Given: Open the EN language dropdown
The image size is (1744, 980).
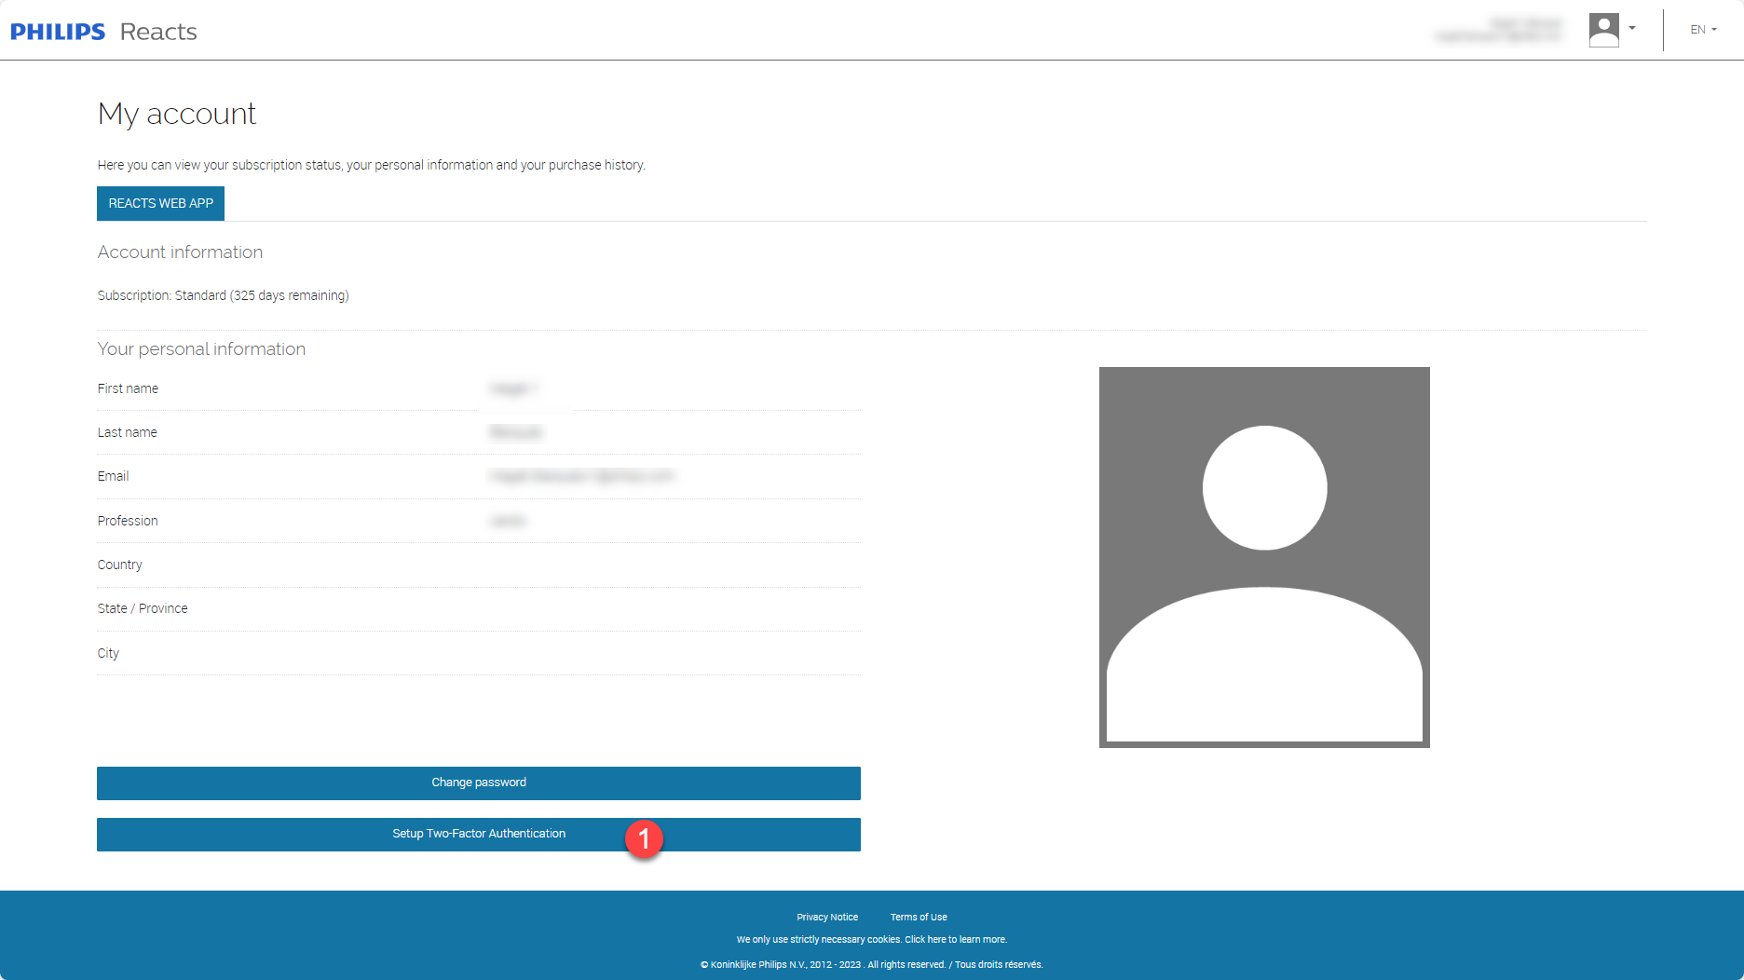Looking at the screenshot, I should pos(1703,30).
